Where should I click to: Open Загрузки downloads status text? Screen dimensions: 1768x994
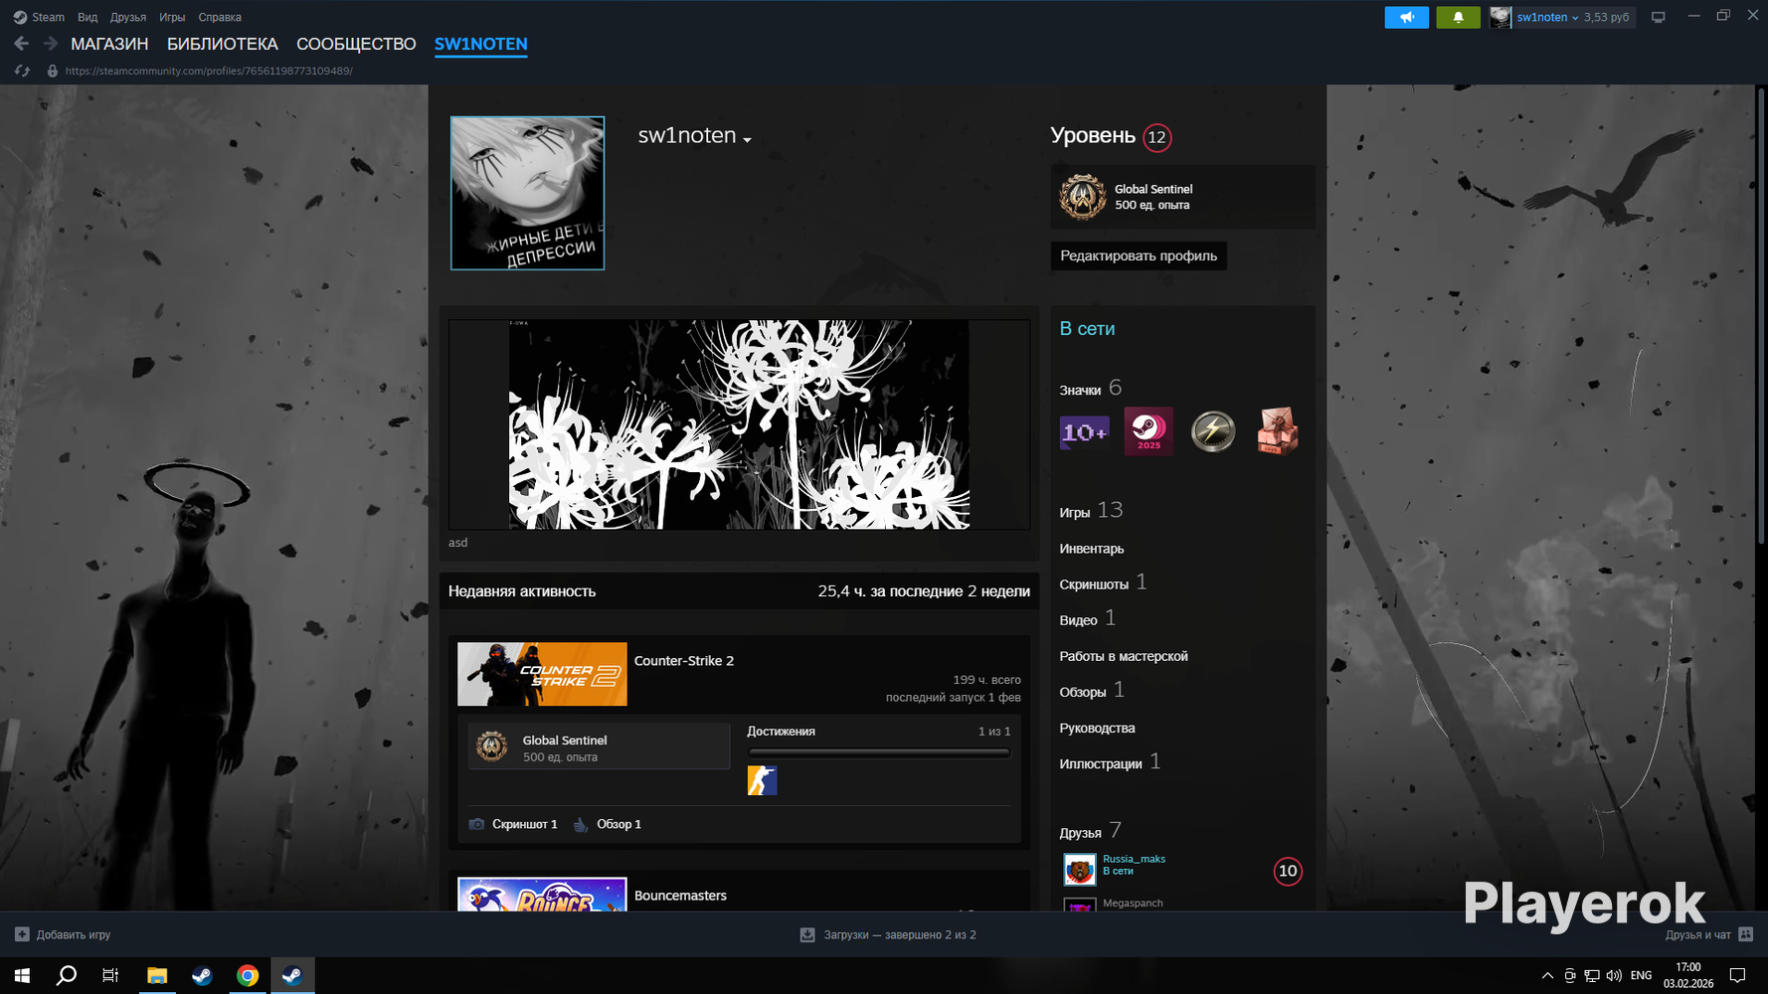tap(900, 934)
